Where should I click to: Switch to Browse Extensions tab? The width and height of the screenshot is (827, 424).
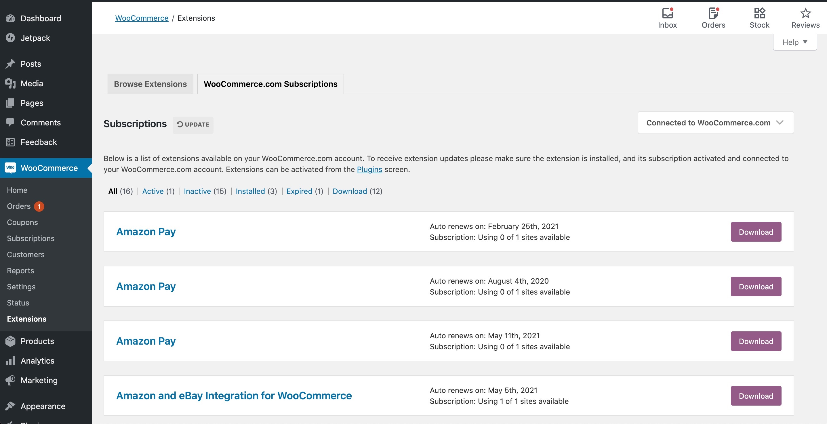(x=150, y=84)
